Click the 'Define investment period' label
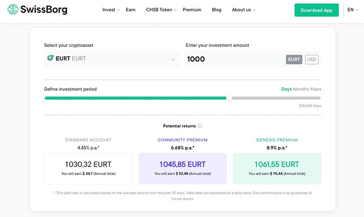The width and height of the screenshot is (364, 217). 70,89
